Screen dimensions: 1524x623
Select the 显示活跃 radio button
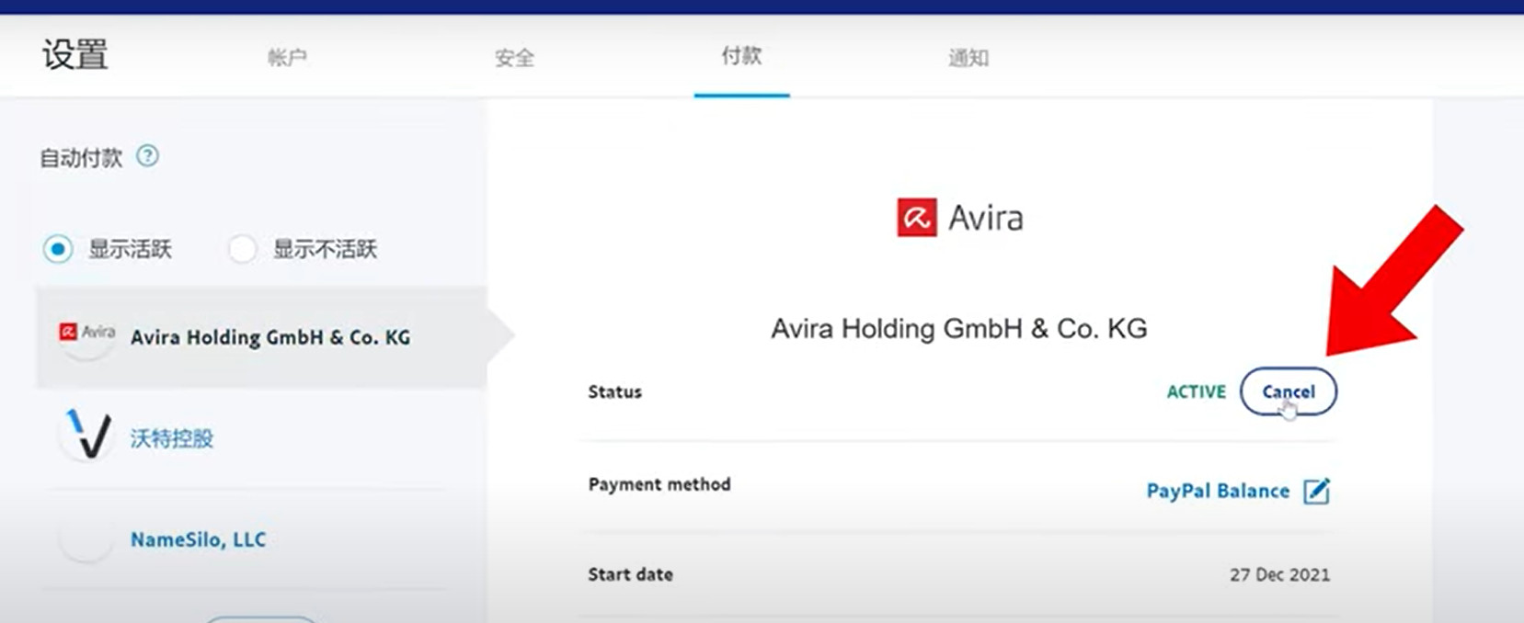[58, 249]
